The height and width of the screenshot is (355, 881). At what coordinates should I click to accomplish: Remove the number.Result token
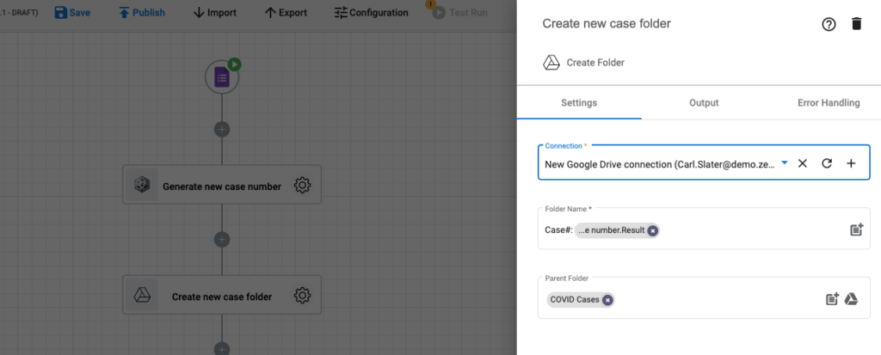652,230
